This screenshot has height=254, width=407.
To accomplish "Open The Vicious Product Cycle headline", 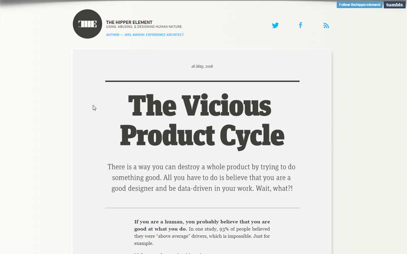I will [202, 121].
